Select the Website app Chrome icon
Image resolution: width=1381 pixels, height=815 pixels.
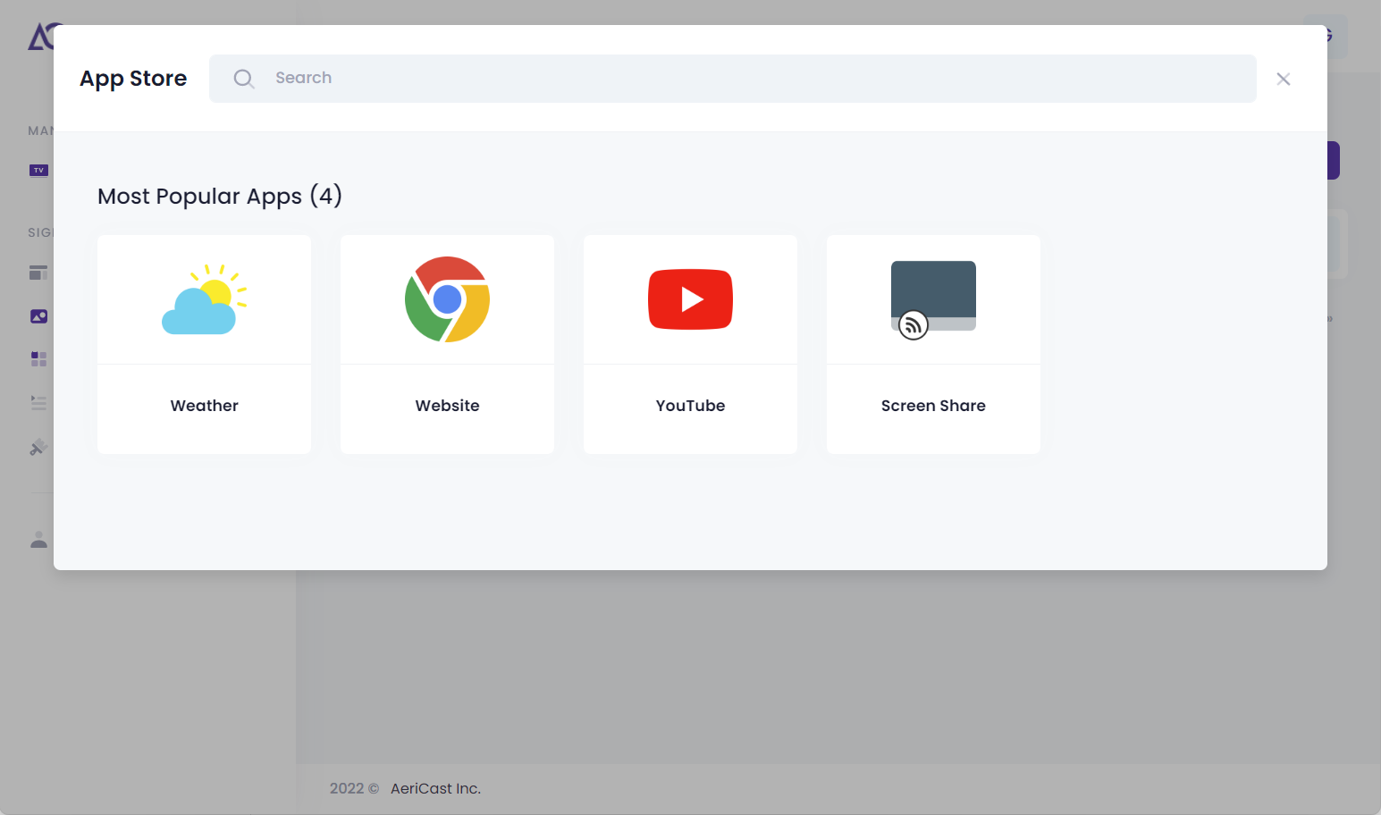448,299
